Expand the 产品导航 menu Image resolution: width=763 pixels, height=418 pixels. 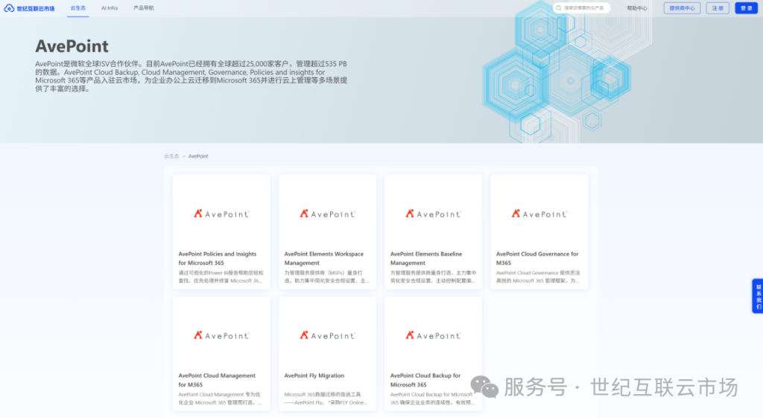pos(143,8)
